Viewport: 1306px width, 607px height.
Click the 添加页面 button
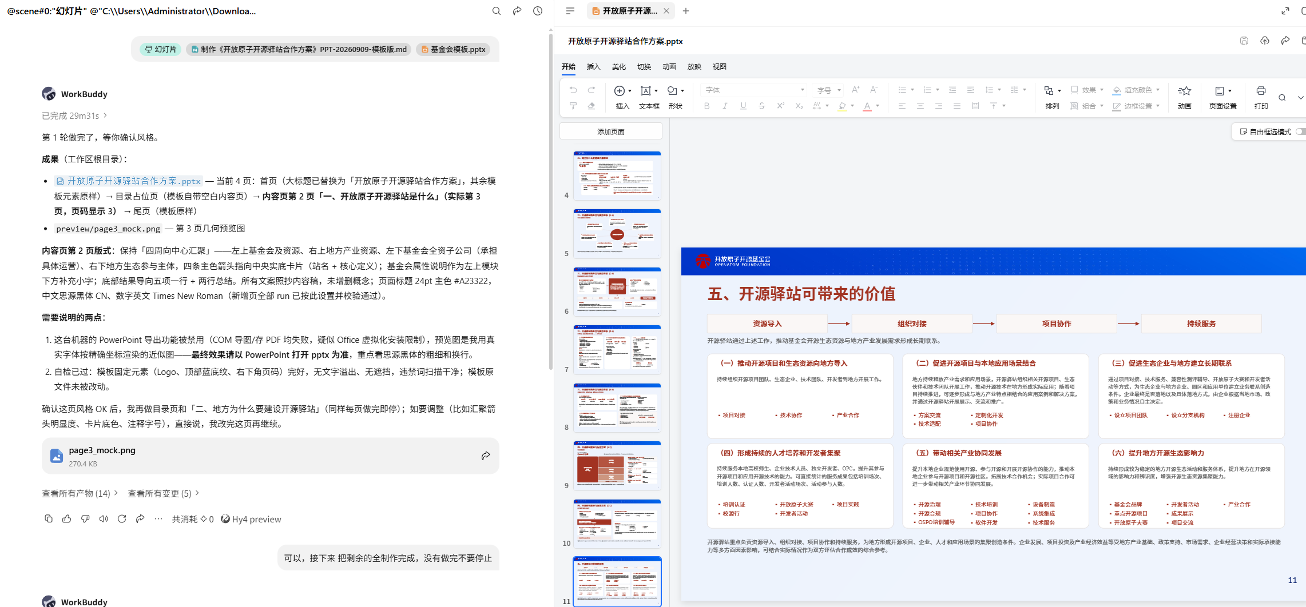(x=611, y=131)
